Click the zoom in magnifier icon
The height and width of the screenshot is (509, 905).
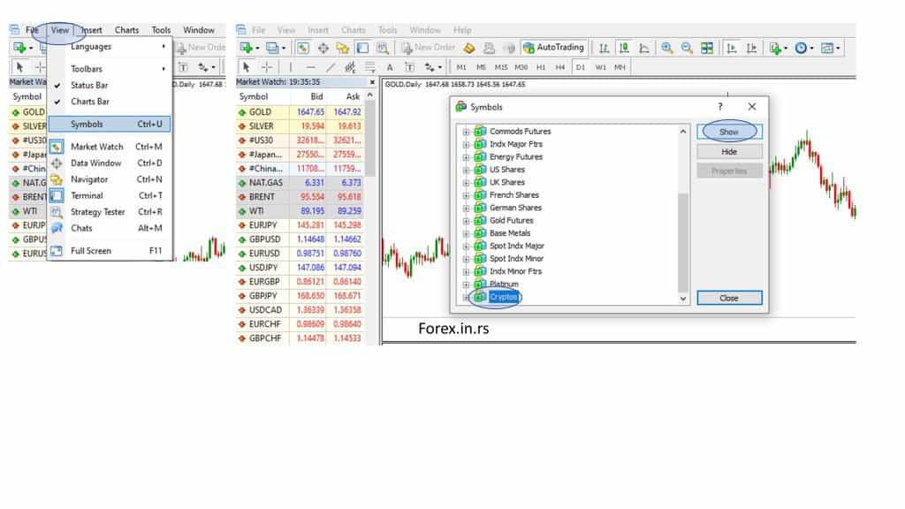pos(666,48)
